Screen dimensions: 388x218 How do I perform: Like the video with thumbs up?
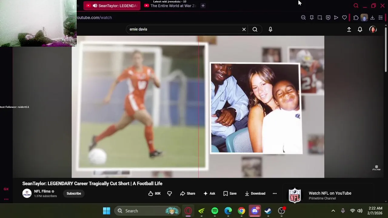(x=154, y=193)
